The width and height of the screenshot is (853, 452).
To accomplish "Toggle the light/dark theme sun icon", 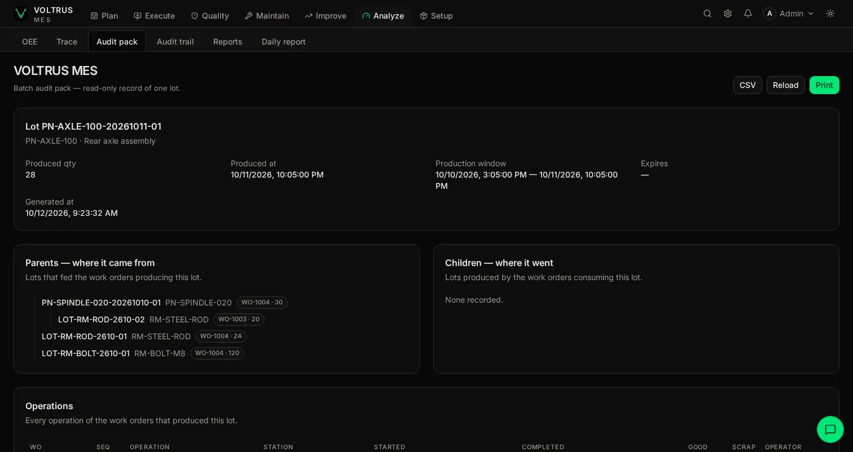I will coord(830,14).
